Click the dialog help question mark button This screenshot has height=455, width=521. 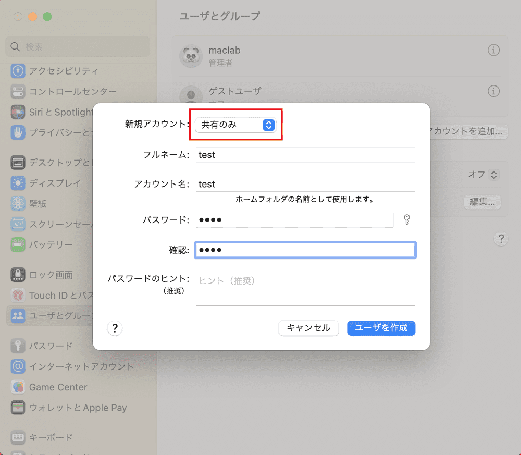[115, 328]
